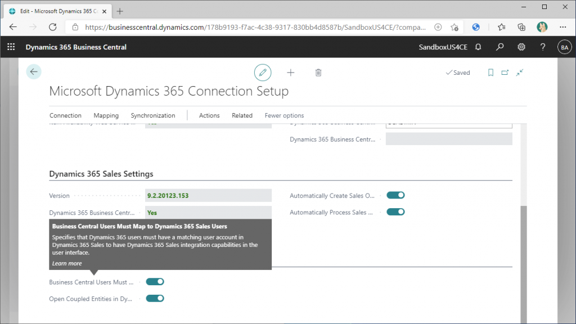Toggle Automatically Create Sales Orders switch
576x324 pixels.
pos(396,195)
